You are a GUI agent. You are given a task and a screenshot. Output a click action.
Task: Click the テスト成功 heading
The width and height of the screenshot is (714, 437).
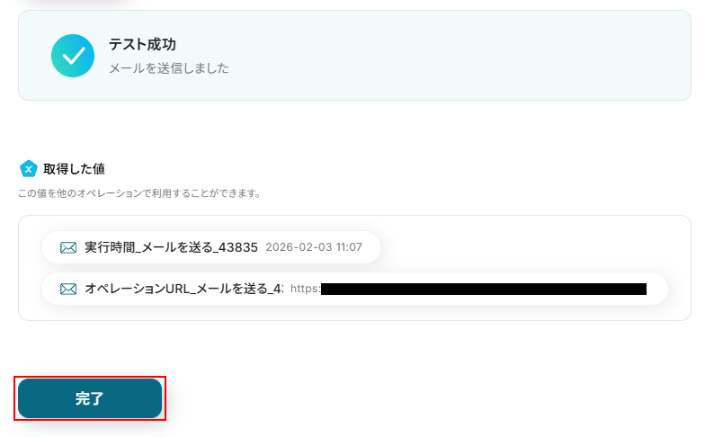point(142,44)
